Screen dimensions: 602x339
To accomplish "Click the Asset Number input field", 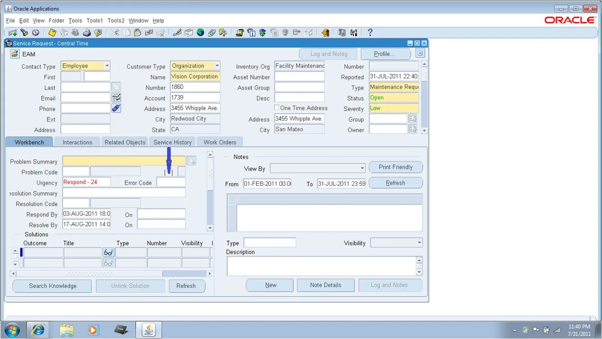I will pyautogui.click(x=300, y=77).
